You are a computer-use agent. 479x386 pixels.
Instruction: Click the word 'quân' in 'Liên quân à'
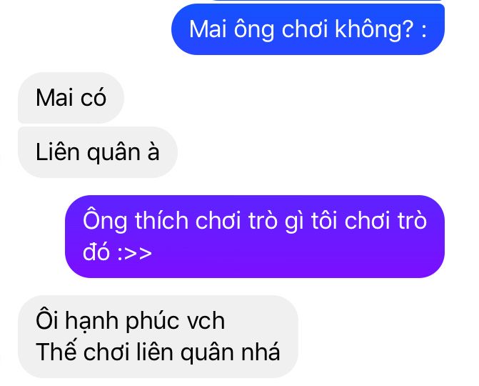pos(114,153)
